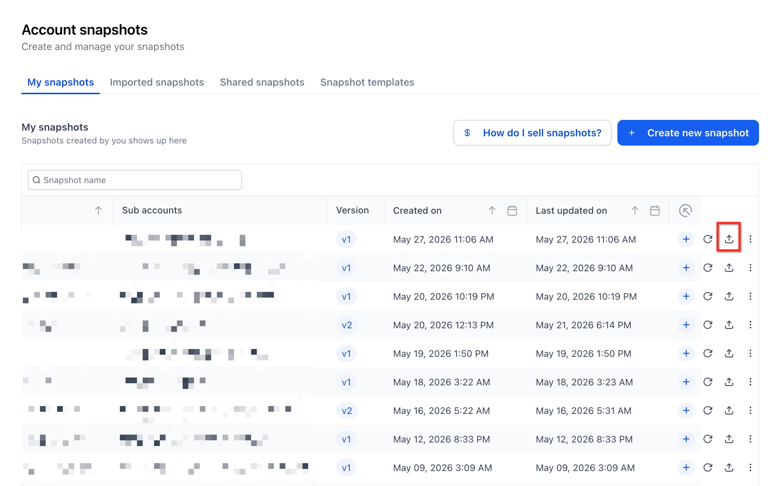Viewport: 779px width, 486px height.
Task: Click v2 badge on May 20 12:13 PM row
Action: [347, 325]
